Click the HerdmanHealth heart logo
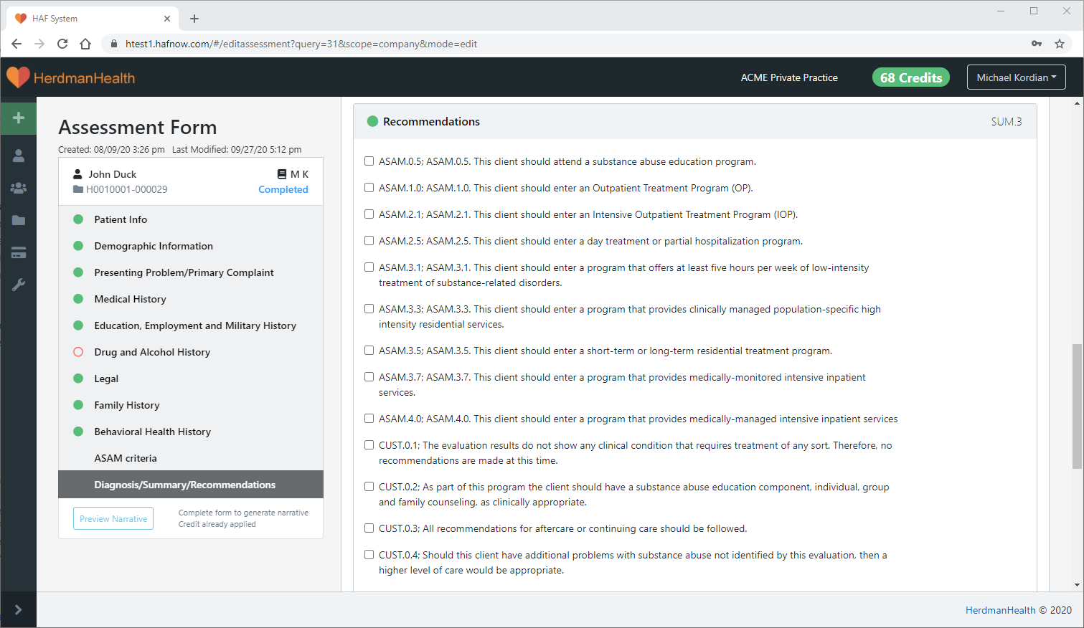1084x628 pixels. (19, 77)
